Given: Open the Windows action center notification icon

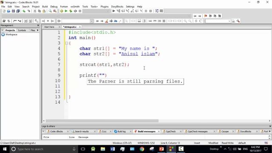Looking at the screenshot, I should 266,149.
